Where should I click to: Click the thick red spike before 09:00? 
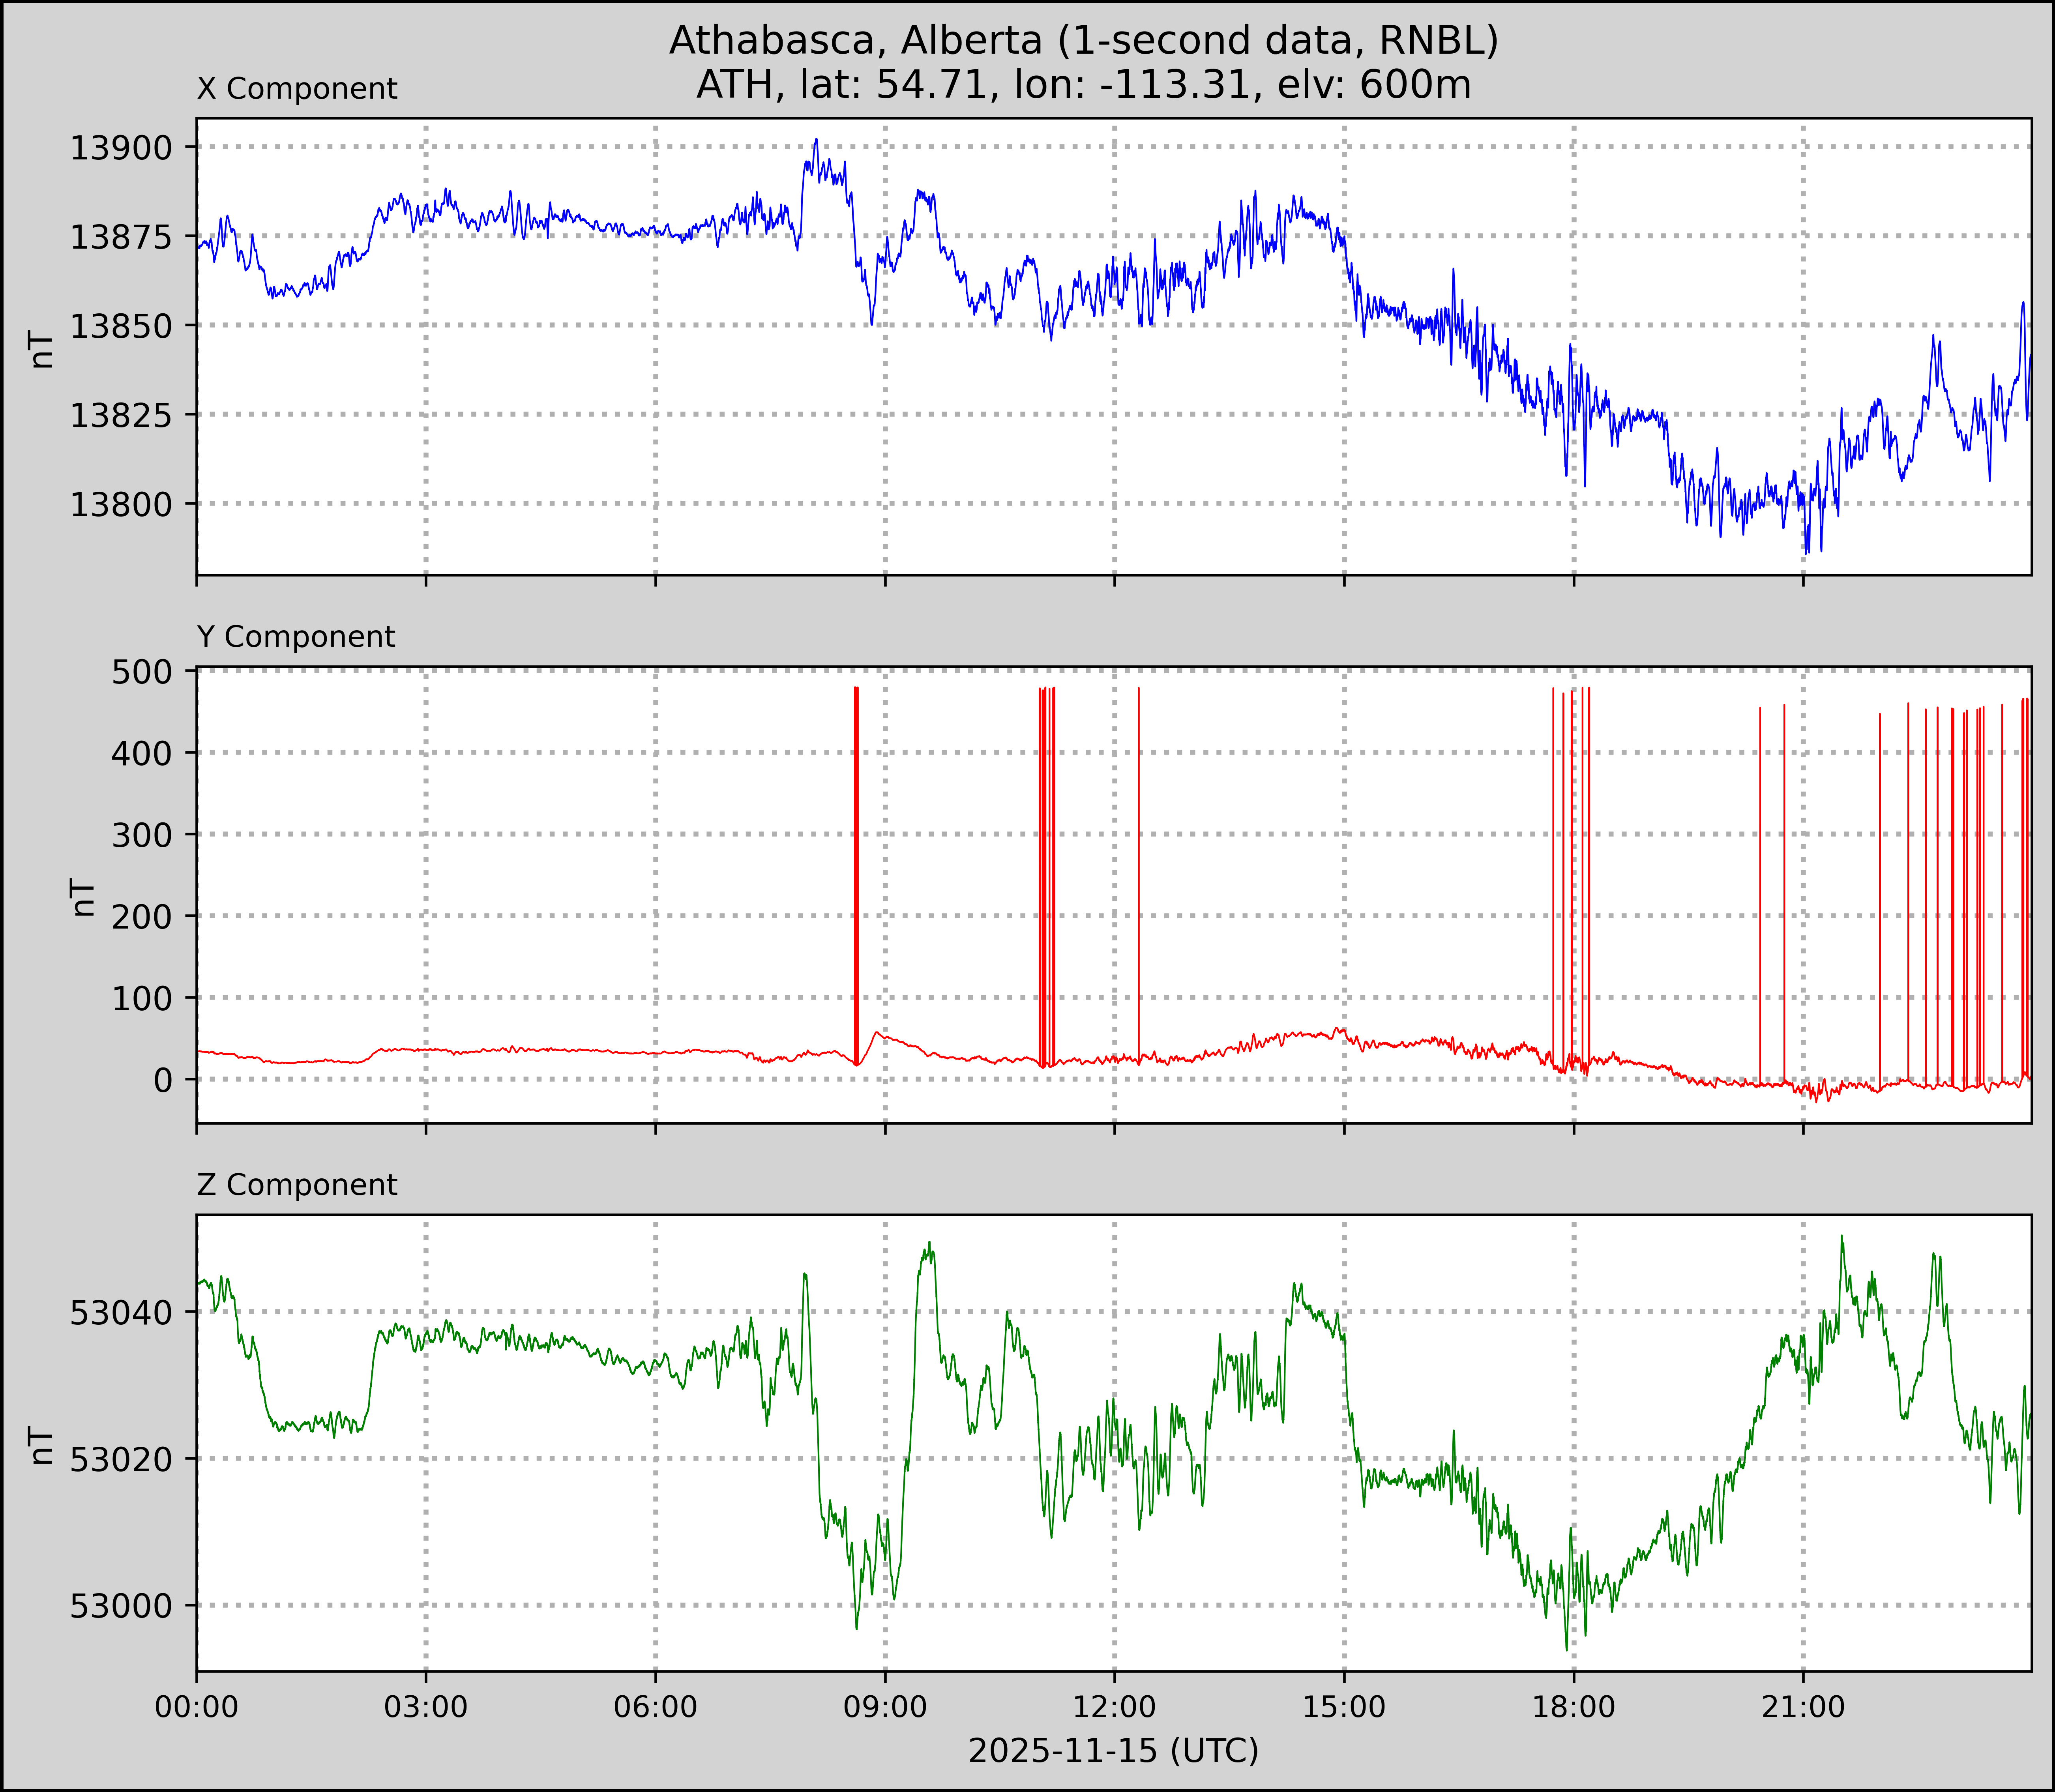tap(856, 870)
